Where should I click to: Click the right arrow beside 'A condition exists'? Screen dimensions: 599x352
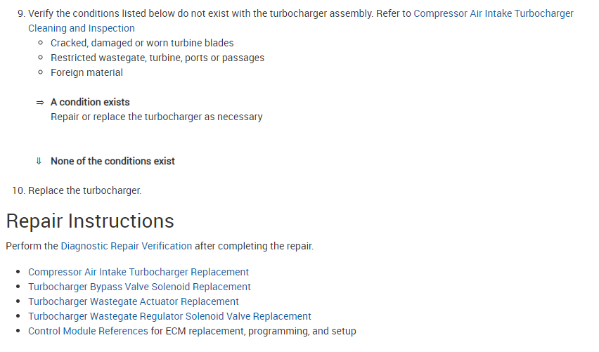[x=40, y=103]
